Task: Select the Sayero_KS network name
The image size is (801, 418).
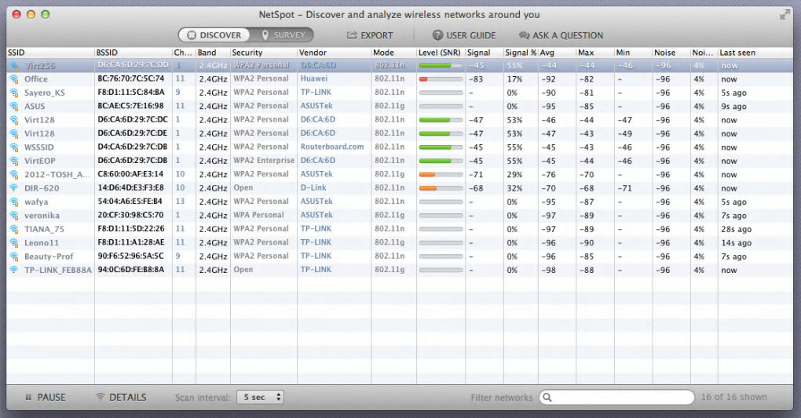Action: 45,93
